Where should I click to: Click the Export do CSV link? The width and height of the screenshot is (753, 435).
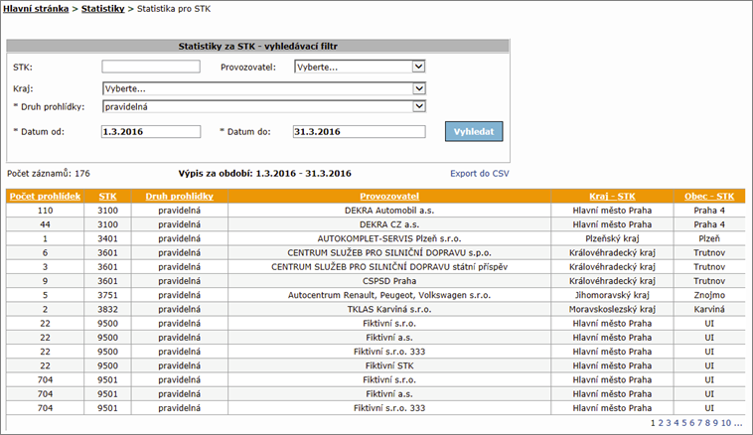tap(479, 174)
